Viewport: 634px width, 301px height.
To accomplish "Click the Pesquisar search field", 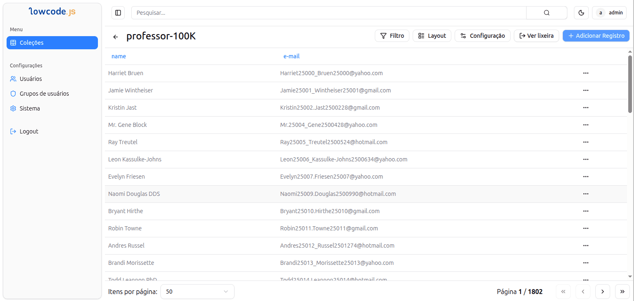I will point(288,12).
